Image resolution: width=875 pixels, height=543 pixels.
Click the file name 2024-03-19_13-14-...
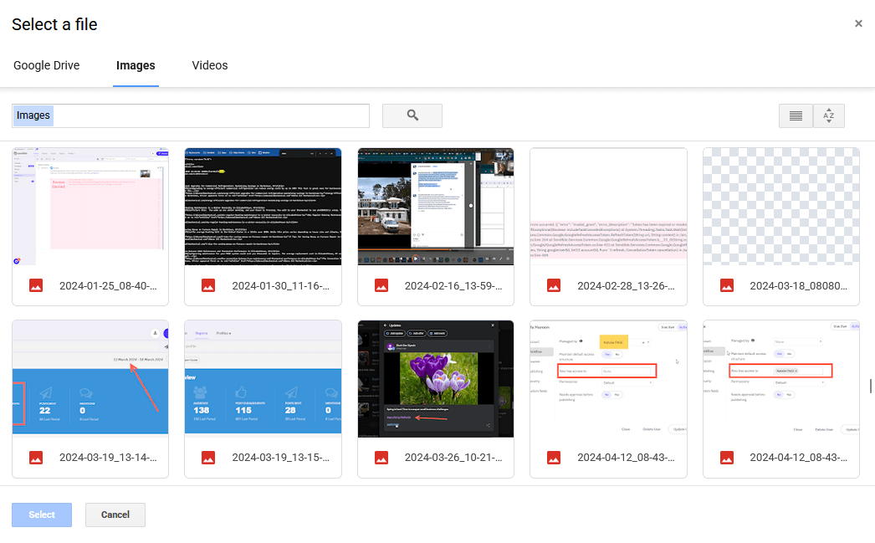click(108, 458)
